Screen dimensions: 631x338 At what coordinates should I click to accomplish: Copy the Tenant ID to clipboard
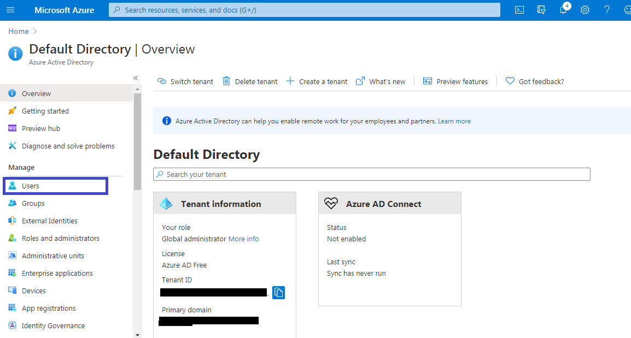coord(278,293)
